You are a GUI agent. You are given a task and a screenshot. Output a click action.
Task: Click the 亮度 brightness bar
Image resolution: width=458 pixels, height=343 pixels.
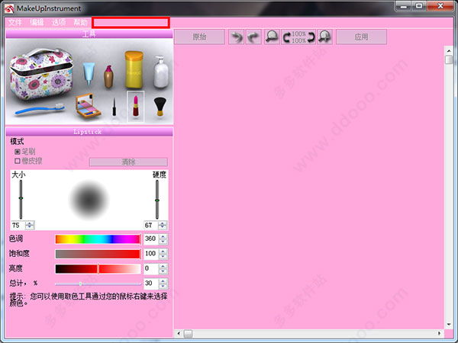98,268
